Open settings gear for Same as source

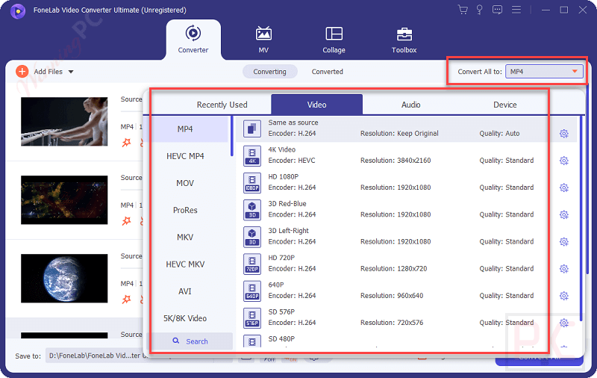click(564, 134)
